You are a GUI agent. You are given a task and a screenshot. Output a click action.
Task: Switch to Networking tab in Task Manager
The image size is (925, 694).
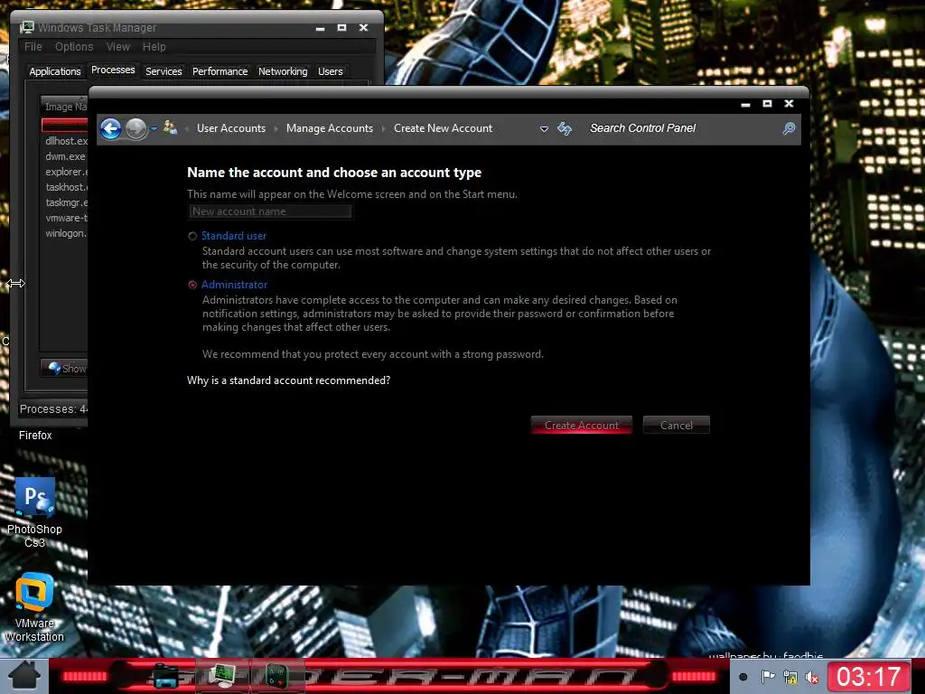283,71
